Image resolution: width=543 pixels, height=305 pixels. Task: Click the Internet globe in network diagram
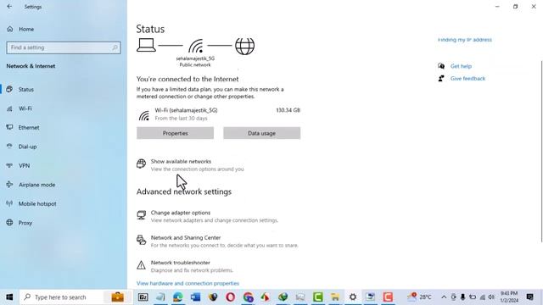click(245, 46)
